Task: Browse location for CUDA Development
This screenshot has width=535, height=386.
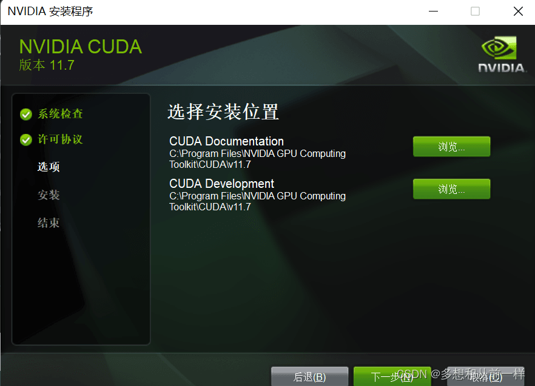Action: tap(451, 189)
